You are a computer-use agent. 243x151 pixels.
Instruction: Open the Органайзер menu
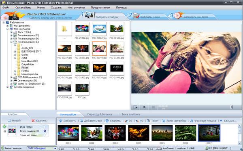click(x=23, y=7)
